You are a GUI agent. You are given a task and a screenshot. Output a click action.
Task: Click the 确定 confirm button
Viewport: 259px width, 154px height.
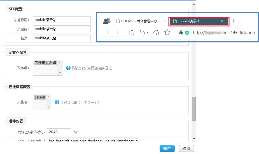[167, 149]
